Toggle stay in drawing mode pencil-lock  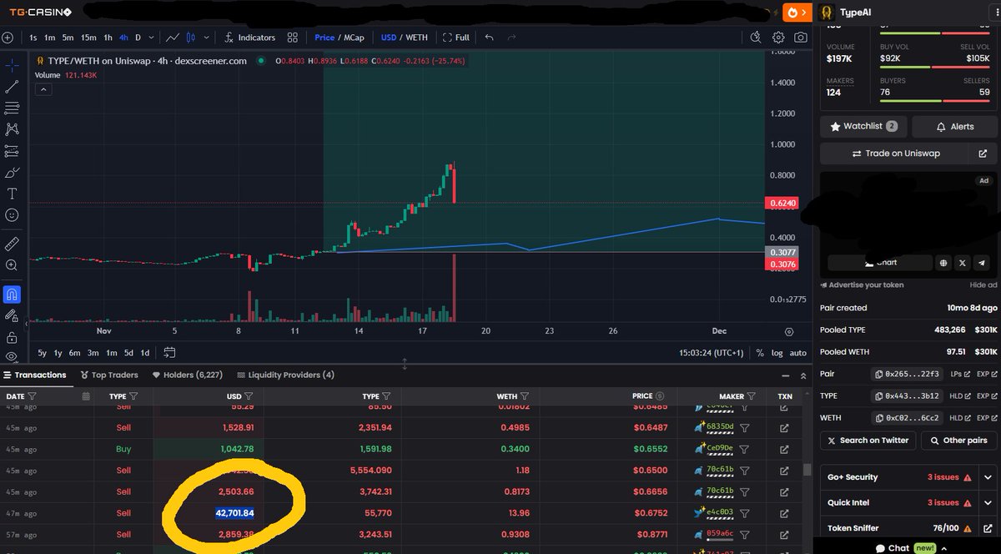(12, 316)
